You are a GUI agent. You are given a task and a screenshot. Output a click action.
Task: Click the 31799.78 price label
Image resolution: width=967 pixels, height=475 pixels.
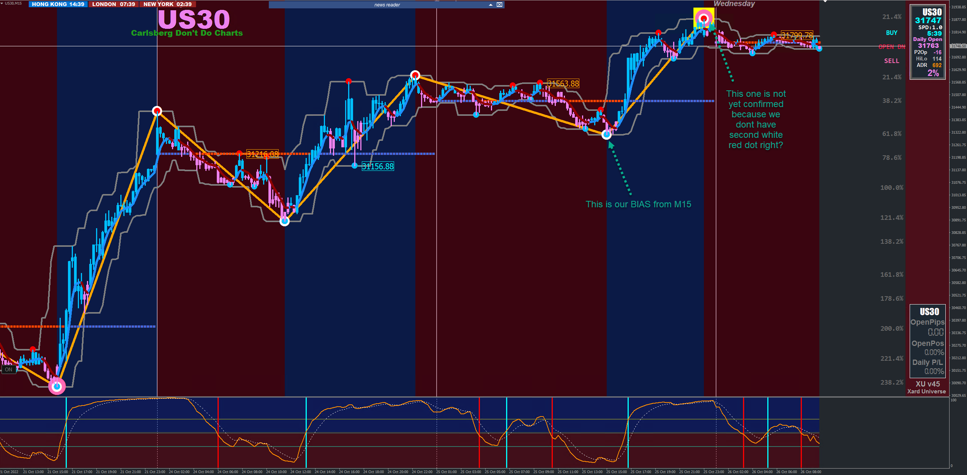click(797, 35)
